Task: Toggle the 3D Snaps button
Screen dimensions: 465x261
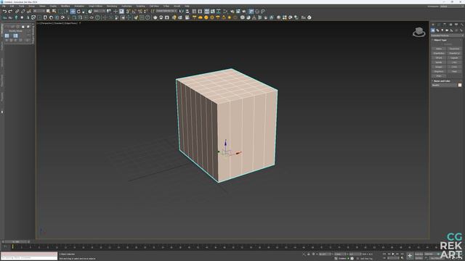Action: pos(128,12)
